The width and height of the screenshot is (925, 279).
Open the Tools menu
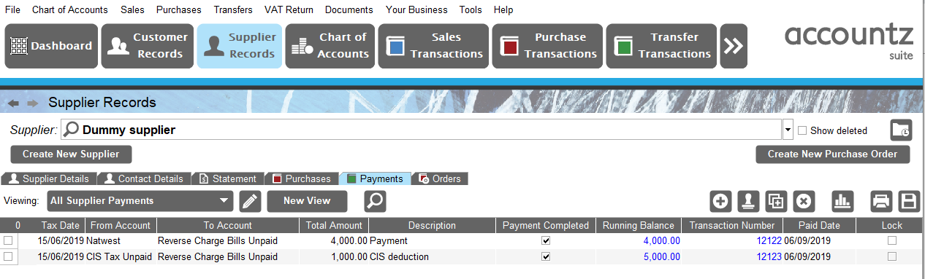[x=471, y=9]
